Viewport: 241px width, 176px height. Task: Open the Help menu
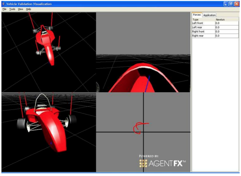(x=28, y=9)
